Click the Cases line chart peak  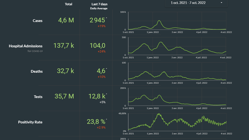coord(159,21)
